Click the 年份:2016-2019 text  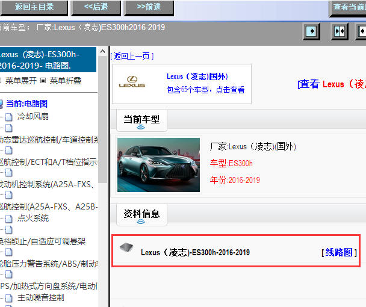coord(235,180)
